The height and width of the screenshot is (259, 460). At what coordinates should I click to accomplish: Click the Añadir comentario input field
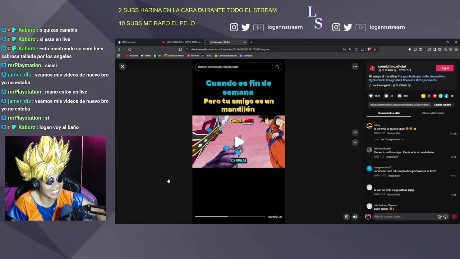[404, 217]
